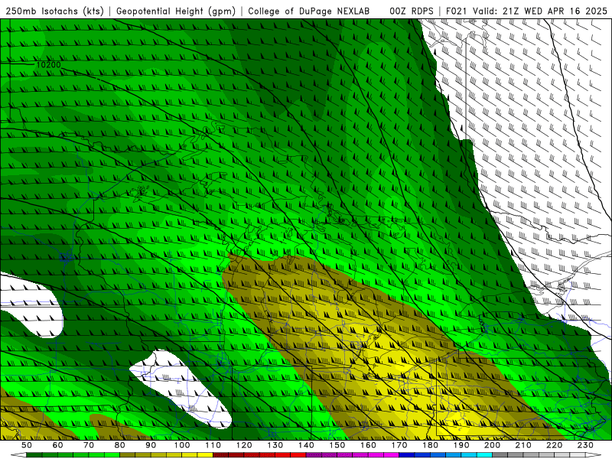612x459 pixels.
Task: Click the '70' legend value
Action: 89,445
